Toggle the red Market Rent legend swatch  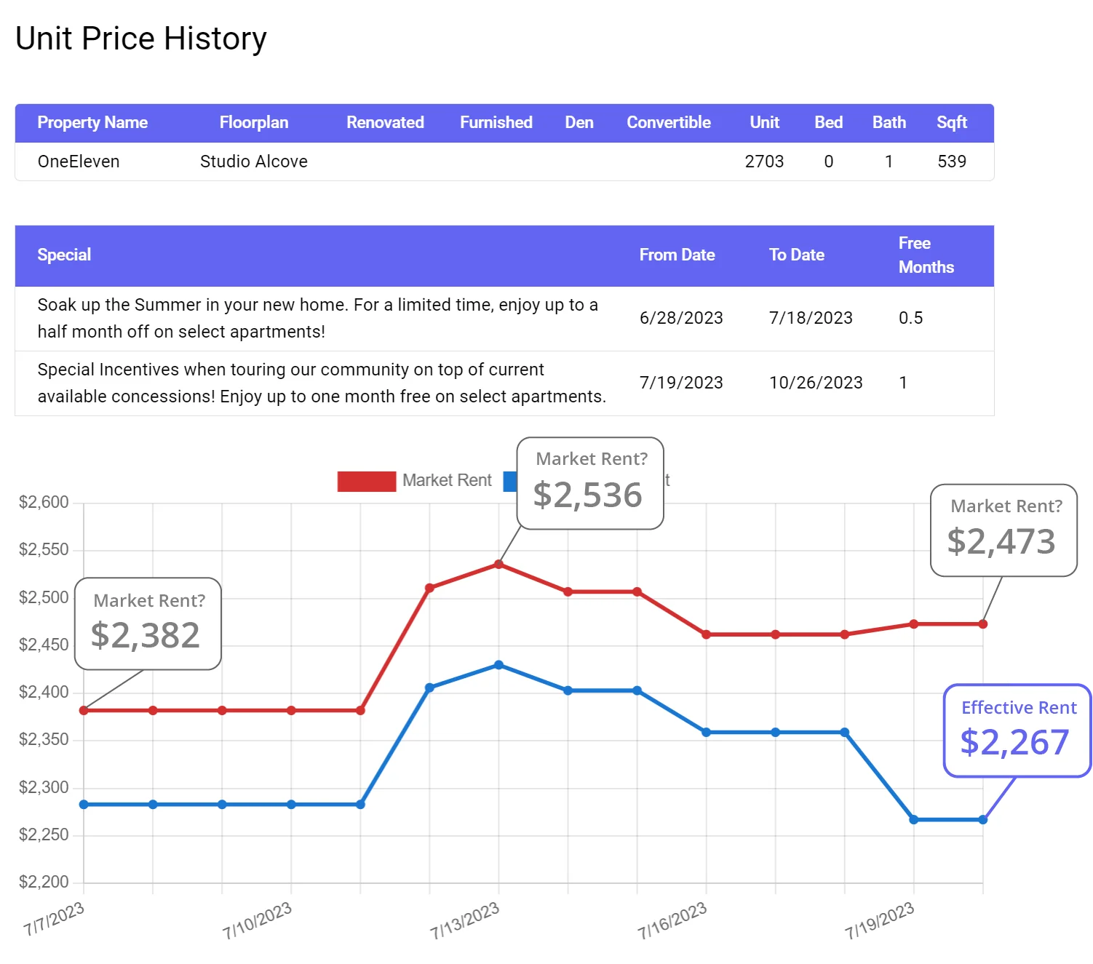tap(366, 481)
